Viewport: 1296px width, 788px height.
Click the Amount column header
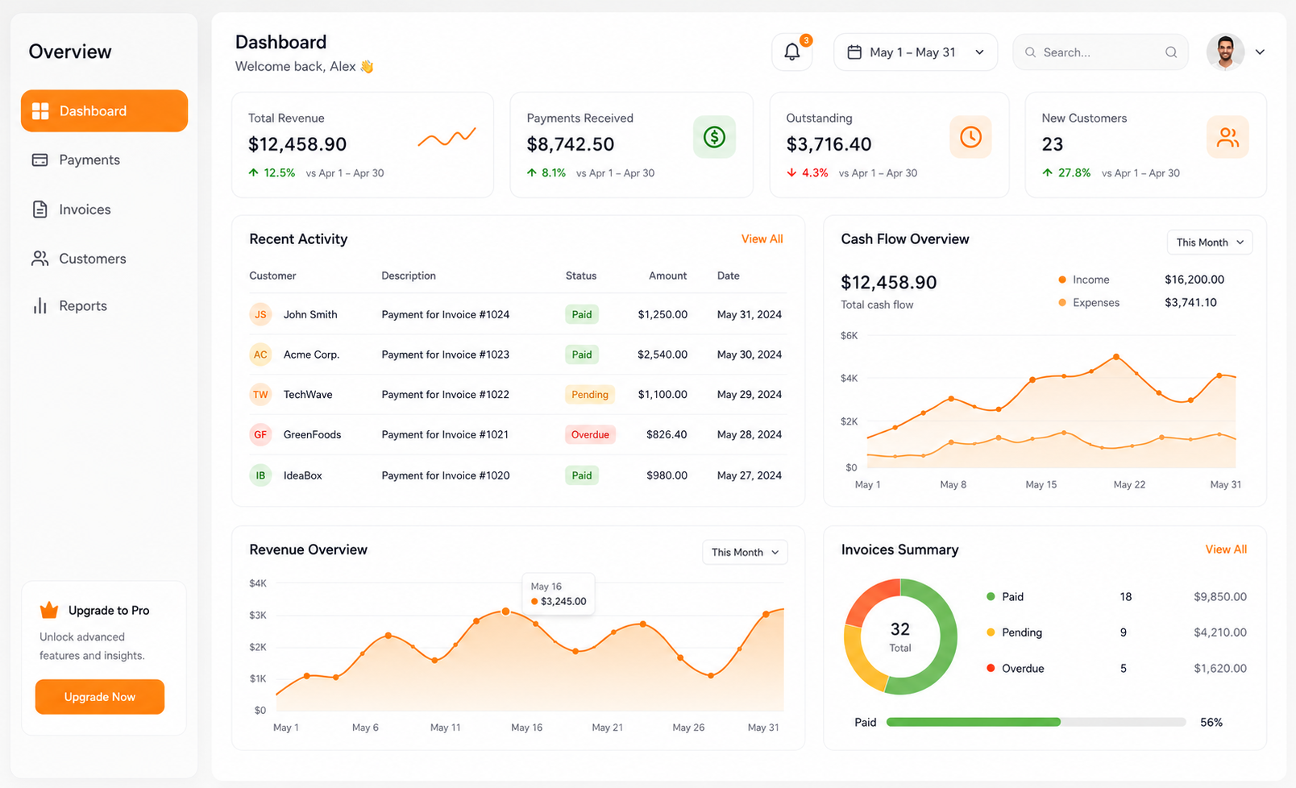click(x=668, y=276)
